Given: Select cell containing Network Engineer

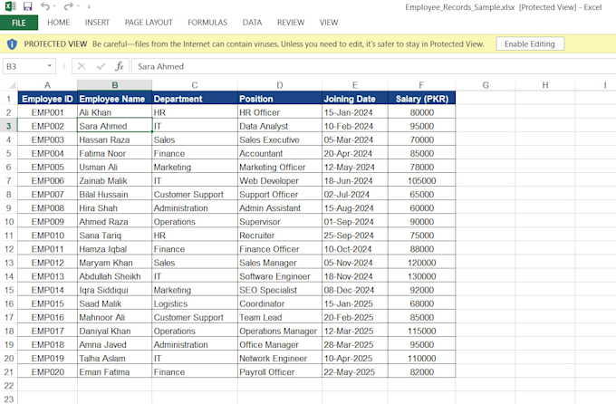Looking at the screenshot, I should pos(280,359).
